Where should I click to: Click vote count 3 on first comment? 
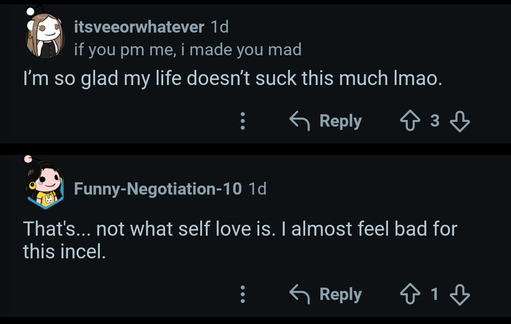[435, 121]
